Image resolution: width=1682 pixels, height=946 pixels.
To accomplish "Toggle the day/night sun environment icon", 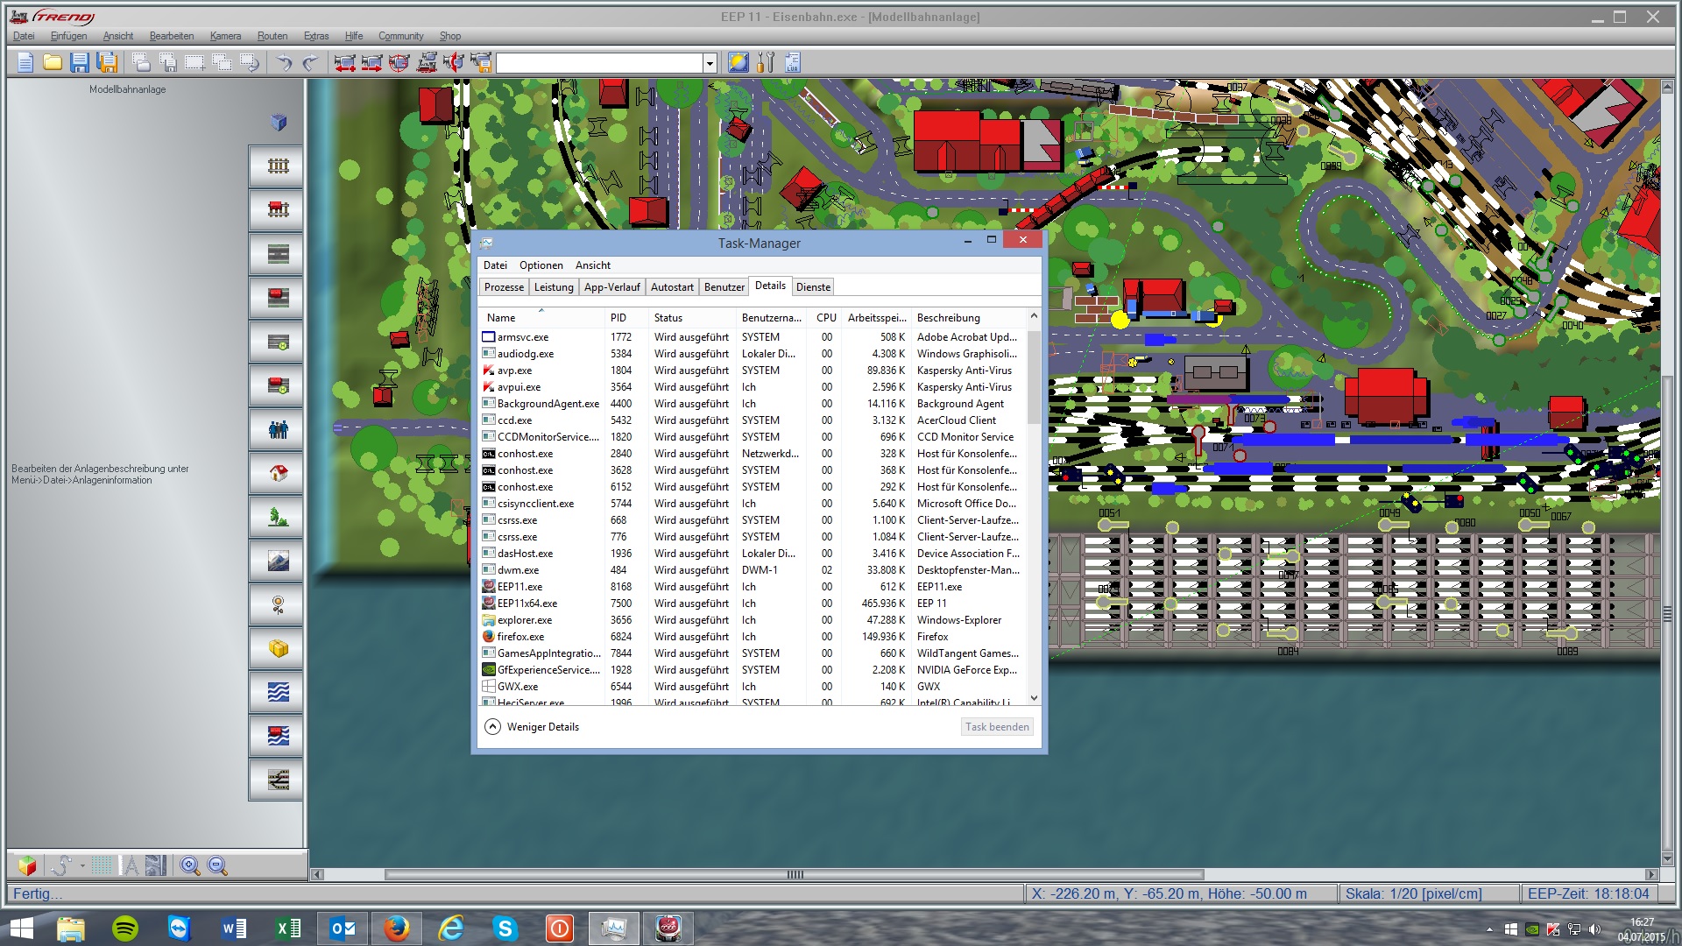I will pos(738,62).
